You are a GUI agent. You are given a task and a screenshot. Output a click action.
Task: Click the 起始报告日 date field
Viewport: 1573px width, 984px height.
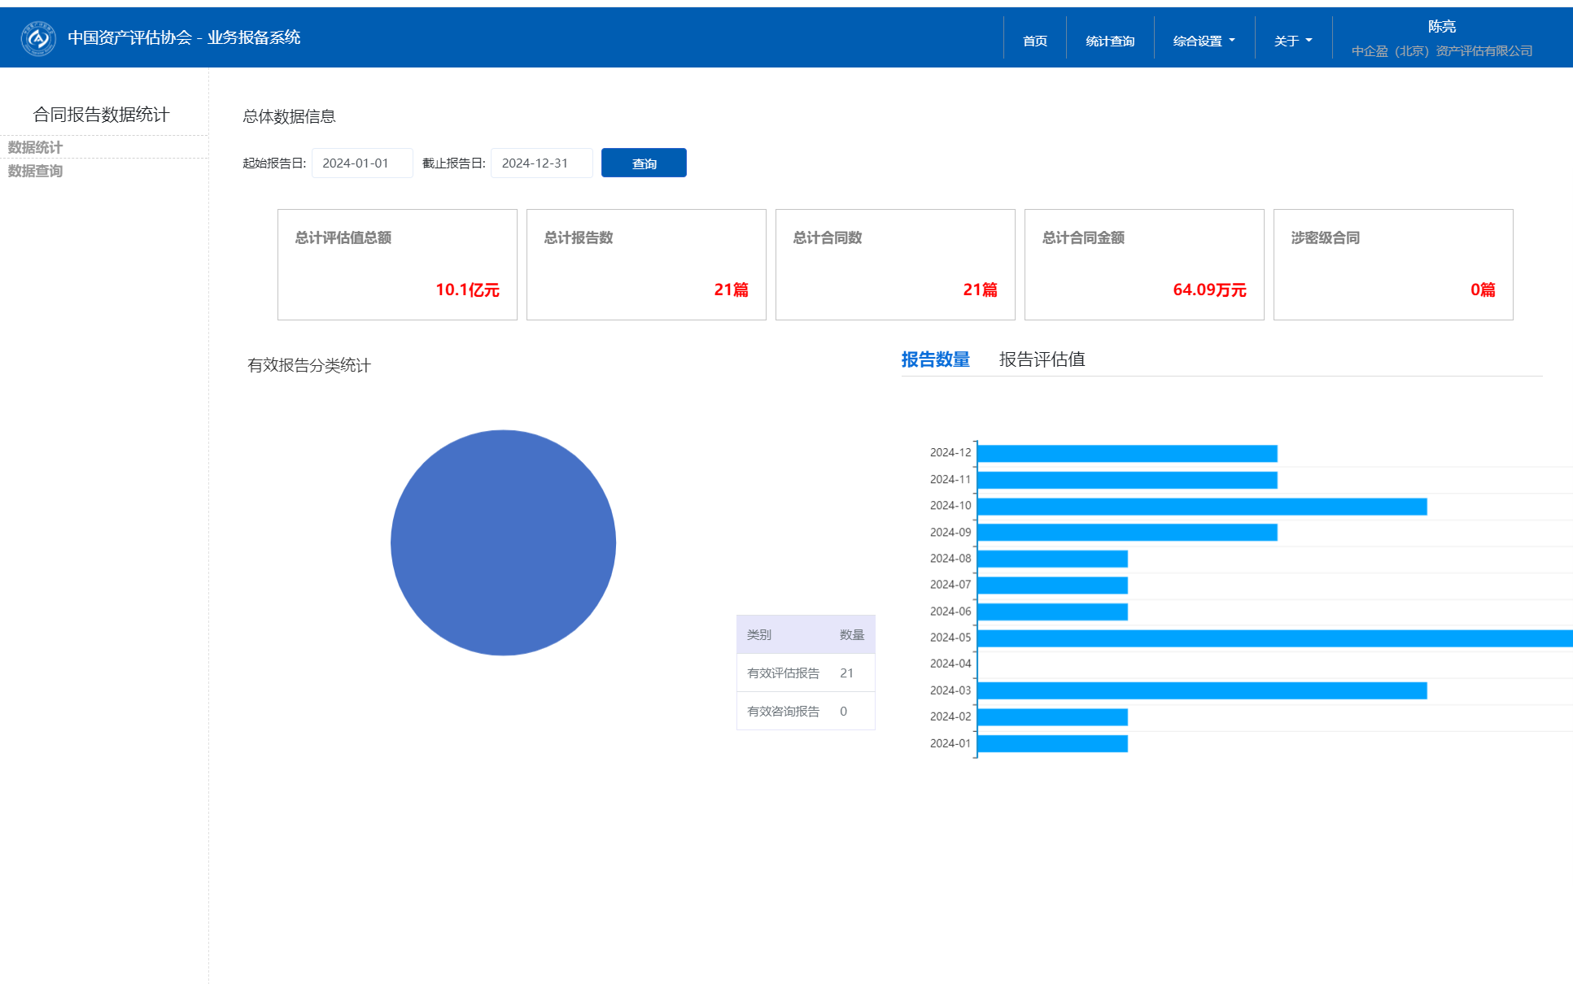pyautogui.click(x=361, y=163)
